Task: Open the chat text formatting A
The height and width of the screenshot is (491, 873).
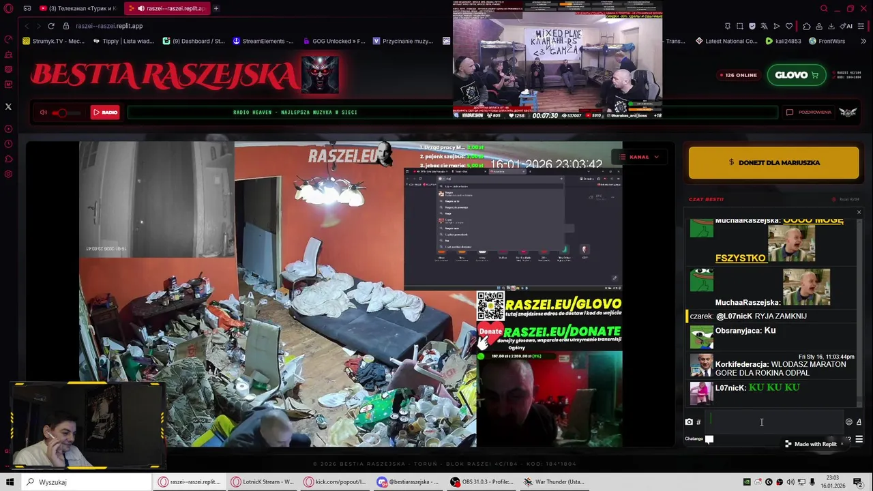Action: tap(859, 422)
